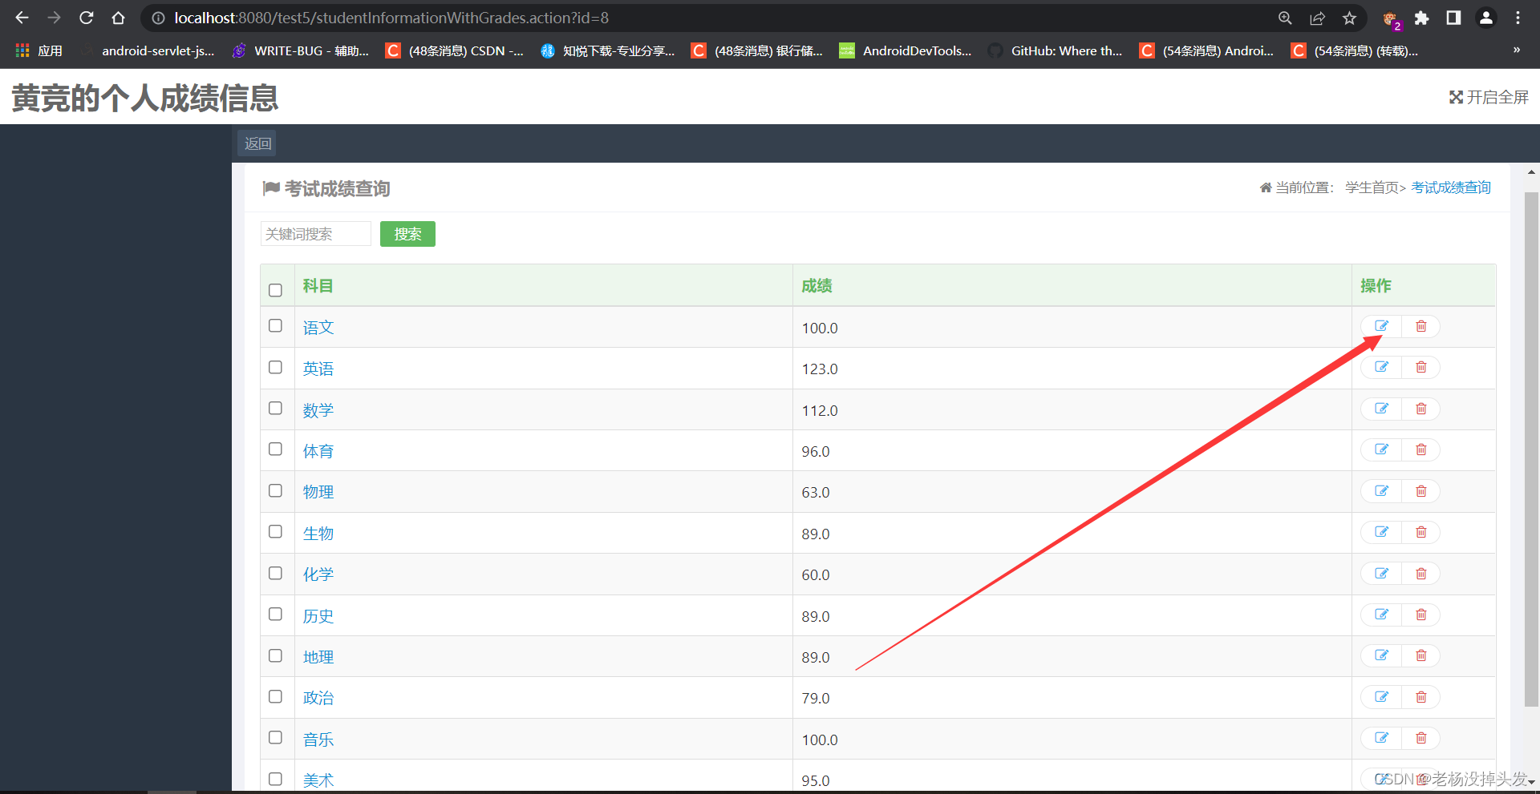Edit the 政治 score row
Image resolution: width=1540 pixels, height=794 pixels.
coord(1381,697)
